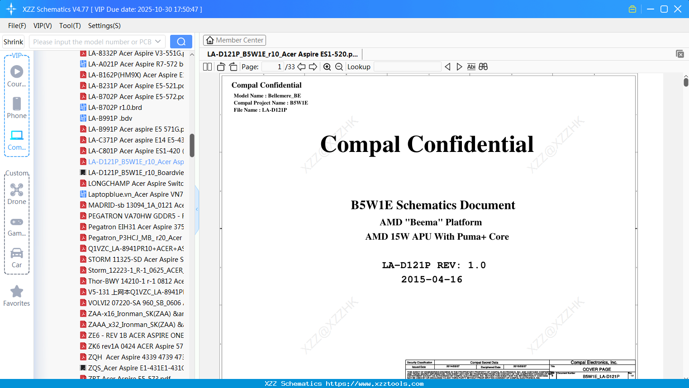Go to the previous page arrow
Viewport: 689px width, 388px height.
pos(301,67)
